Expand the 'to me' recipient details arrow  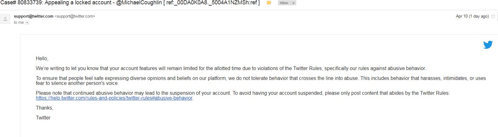27,23
